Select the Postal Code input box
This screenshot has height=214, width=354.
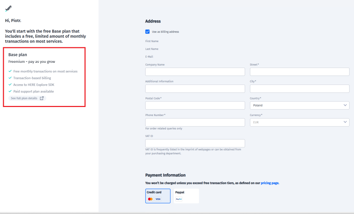click(195, 105)
